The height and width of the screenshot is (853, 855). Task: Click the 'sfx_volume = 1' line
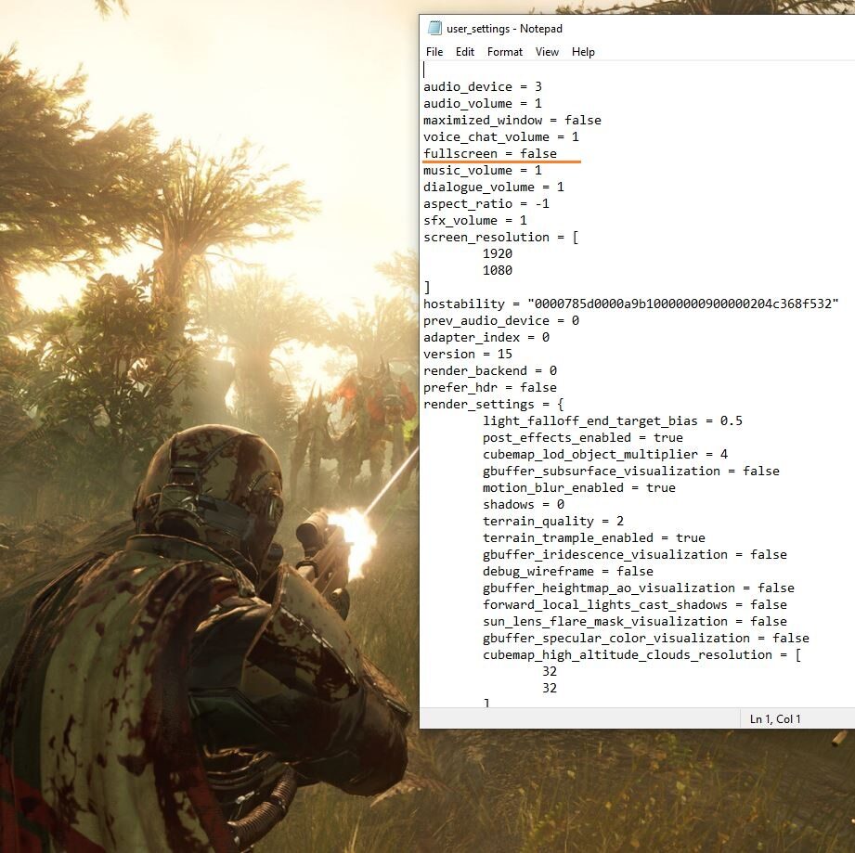[475, 220]
